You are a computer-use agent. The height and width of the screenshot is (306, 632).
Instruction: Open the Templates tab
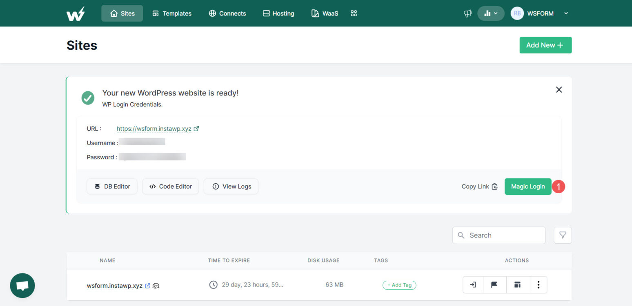(x=171, y=13)
